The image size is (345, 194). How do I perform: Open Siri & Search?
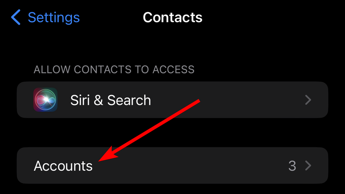pyautogui.click(x=172, y=100)
